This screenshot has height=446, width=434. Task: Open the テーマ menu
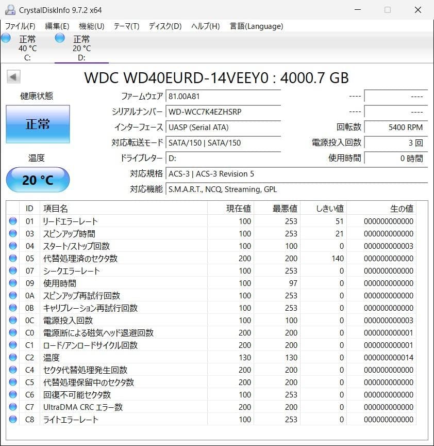[127, 26]
